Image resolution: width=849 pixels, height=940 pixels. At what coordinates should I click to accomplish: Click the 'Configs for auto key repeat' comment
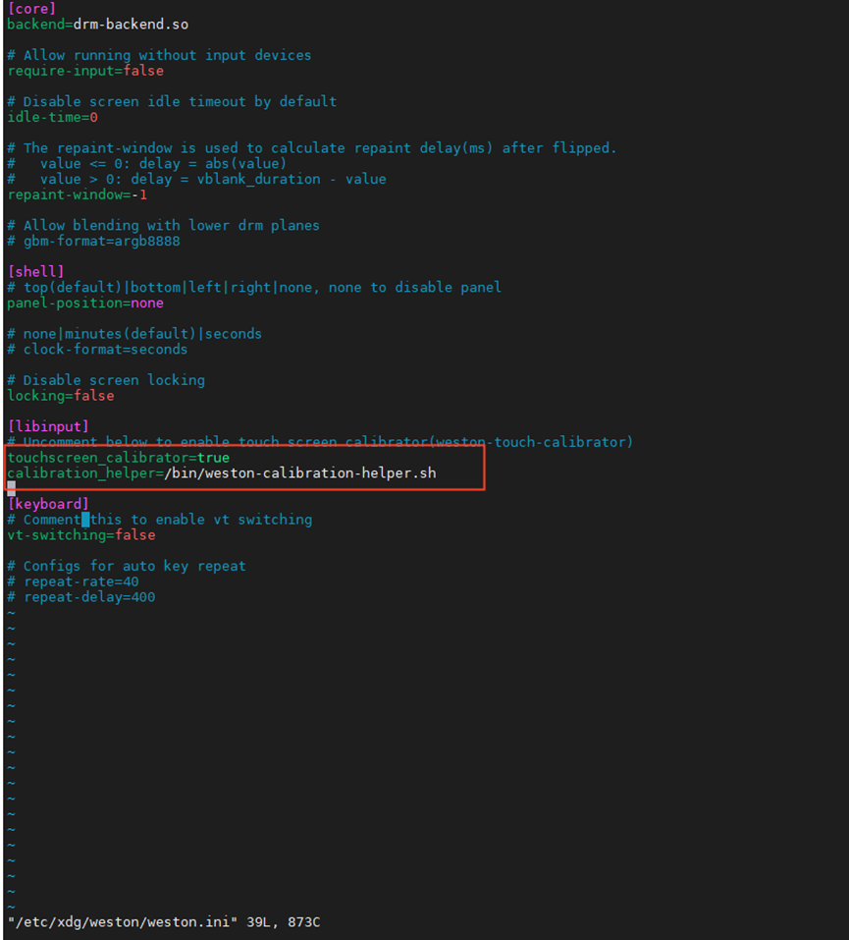tap(127, 566)
